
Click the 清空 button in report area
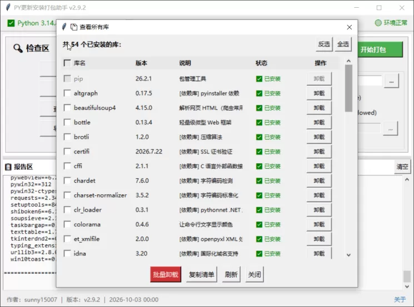pyautogui.click(x=402, y=167)
